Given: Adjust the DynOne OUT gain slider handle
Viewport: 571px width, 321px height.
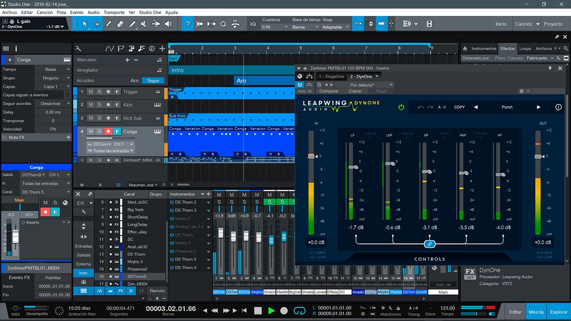Looking at the screenshot, I should point(538,156).
